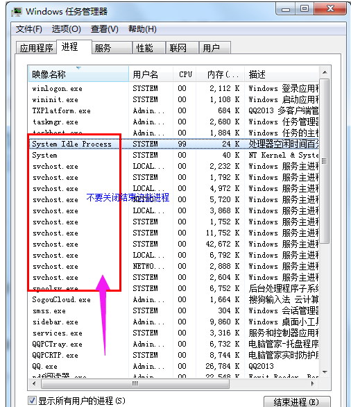The width and height of the screenshot is (351, 407).
Task: Close the Task Manager window
Action: (x=330, y=9)
